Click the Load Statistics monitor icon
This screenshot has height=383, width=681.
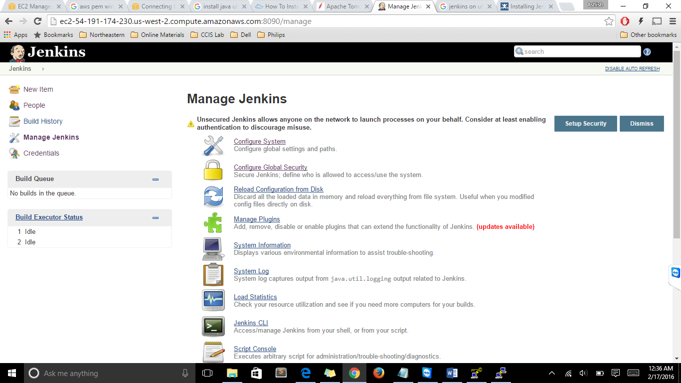click(x=213, y=300)
